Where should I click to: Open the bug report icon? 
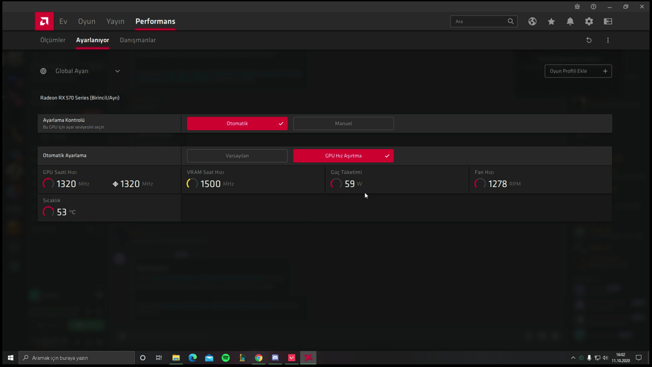577,6
